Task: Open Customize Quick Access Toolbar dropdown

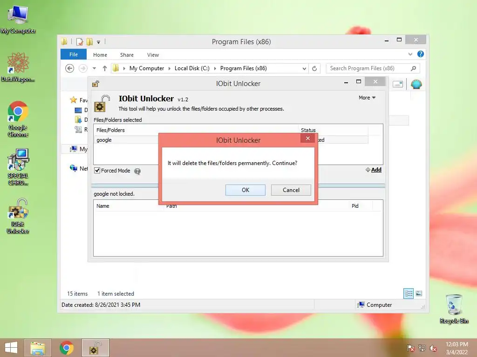Action: coord(99,42)
